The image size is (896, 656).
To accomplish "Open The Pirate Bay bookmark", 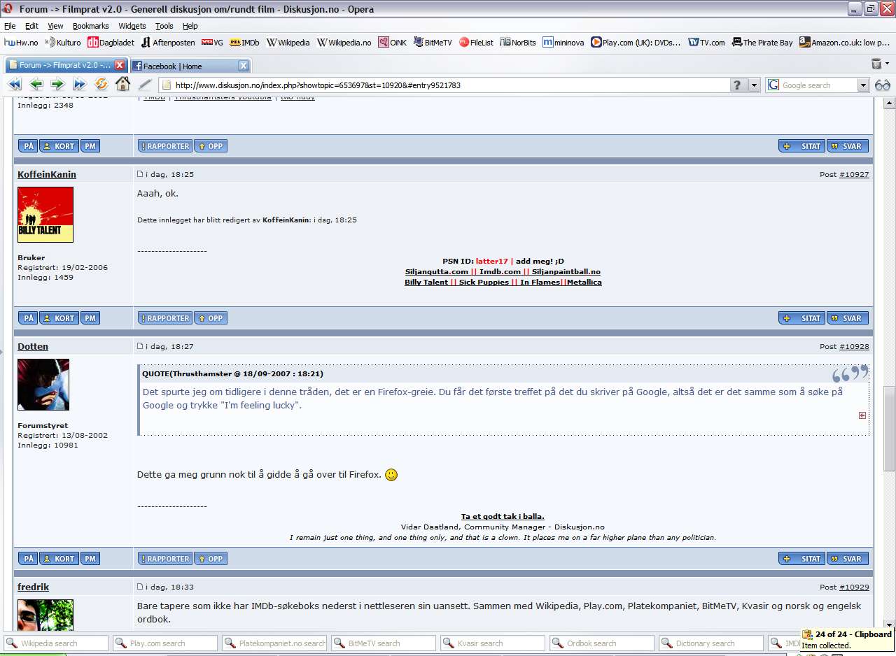I will pos(762,42).
